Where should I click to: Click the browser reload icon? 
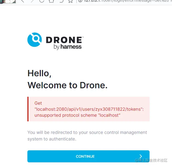(42, 1)
